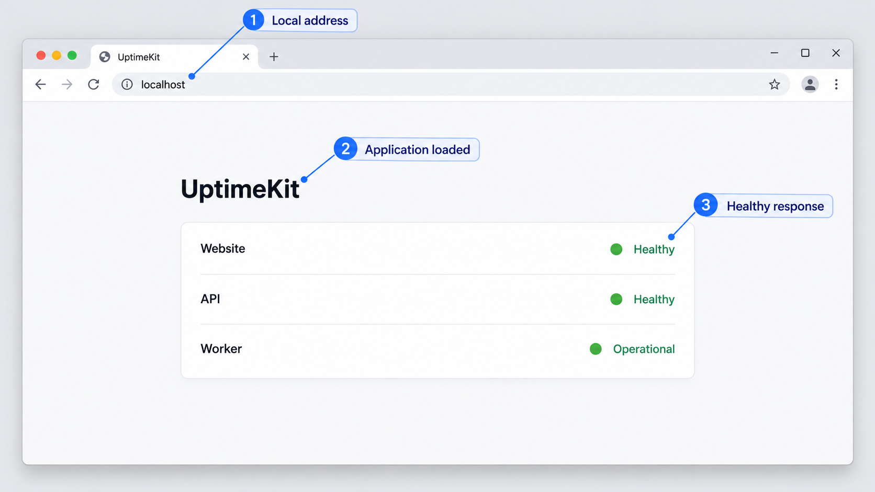
Task: Close the UptimeKit tab
Action: tap(246, 56)
